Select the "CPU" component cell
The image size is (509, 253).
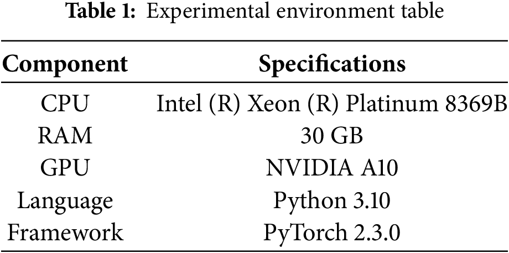[65, 103]
